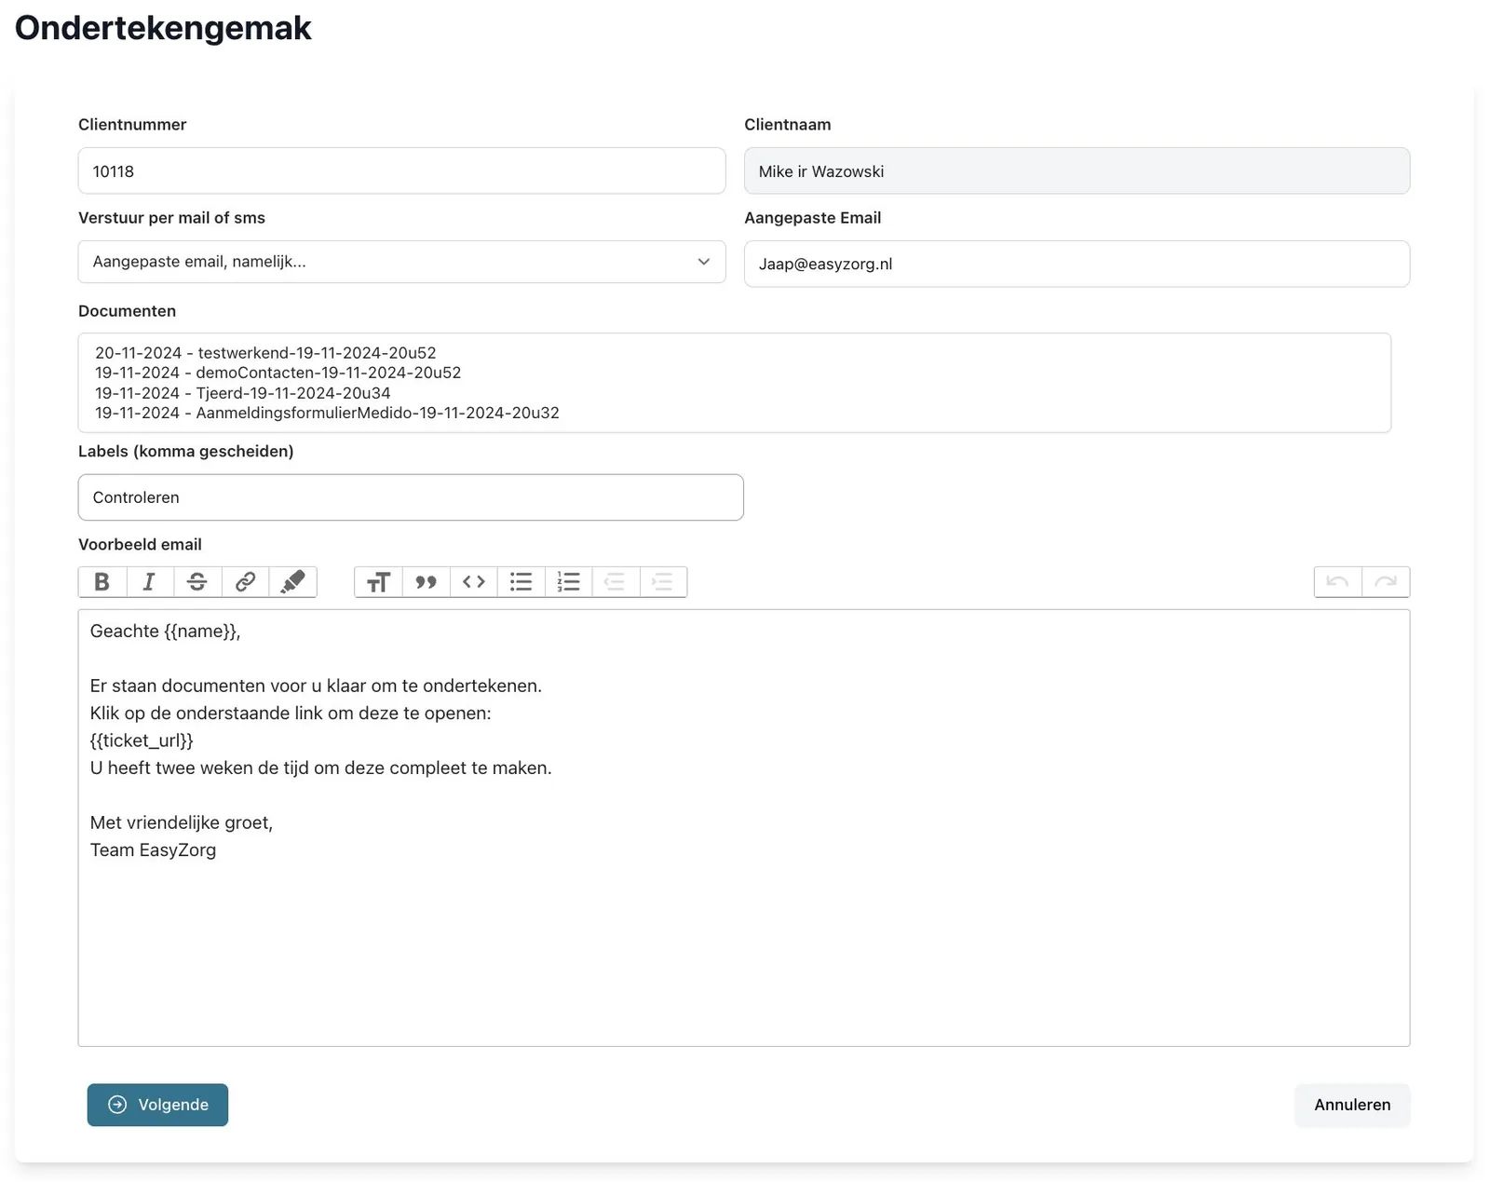Select the highlighter tool in the toolbar
1490x1182 pixels.
[292, 582]
